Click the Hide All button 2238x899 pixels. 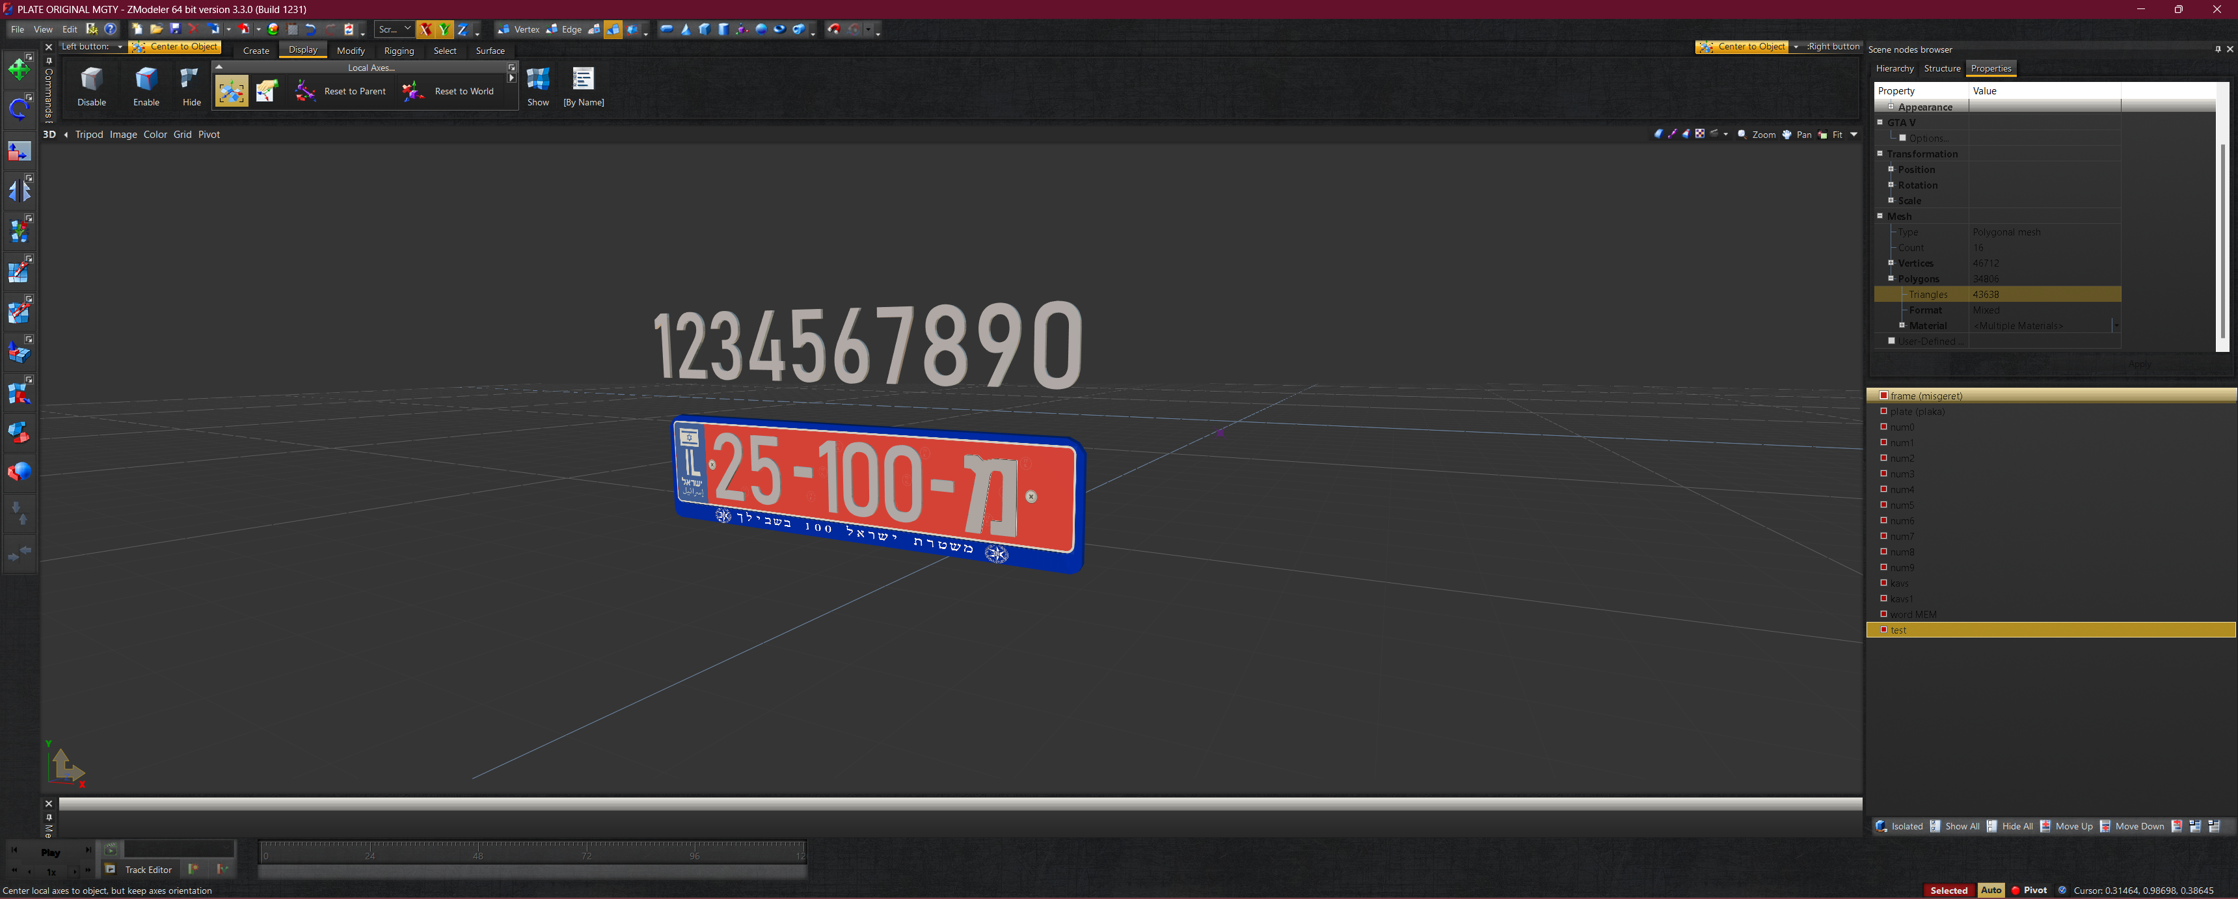pyautogui.click(x=2010, y=826)
